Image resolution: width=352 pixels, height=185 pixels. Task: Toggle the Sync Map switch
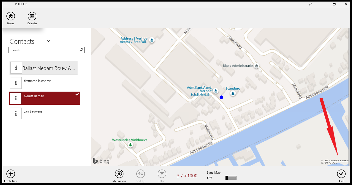click(231, 178)
